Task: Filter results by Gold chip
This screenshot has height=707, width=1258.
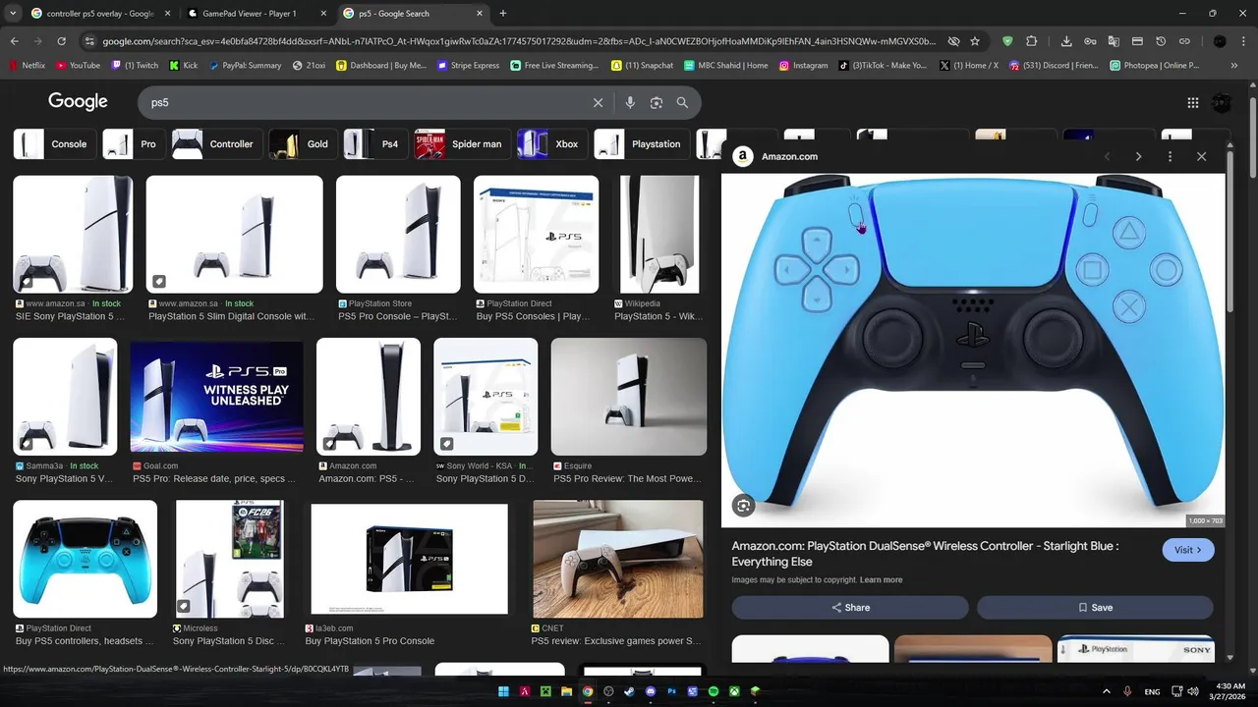Action: tap(303, 144)
